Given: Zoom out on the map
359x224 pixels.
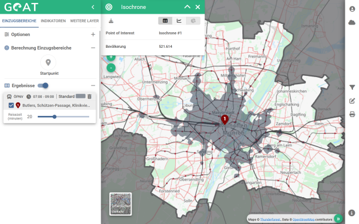Looking at the screenshot, I should 111,67.
